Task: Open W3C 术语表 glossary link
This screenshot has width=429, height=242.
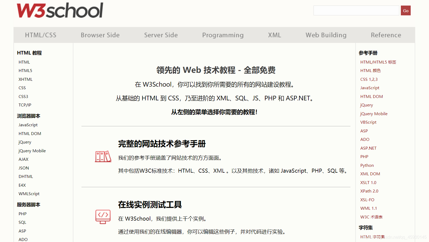Action: coord(371,217)
